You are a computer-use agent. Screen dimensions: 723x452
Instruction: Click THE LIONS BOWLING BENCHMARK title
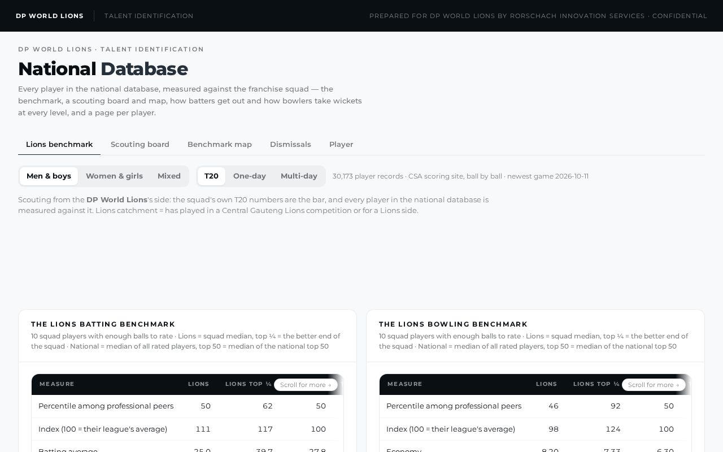pyautogui.click(x=453, y=324)
